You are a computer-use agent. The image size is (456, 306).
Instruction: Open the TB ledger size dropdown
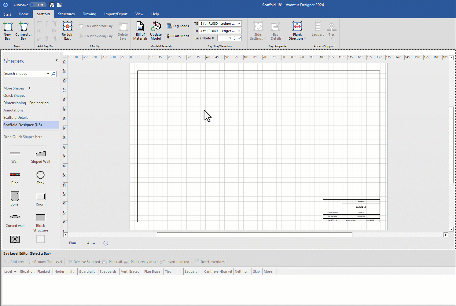239,24
